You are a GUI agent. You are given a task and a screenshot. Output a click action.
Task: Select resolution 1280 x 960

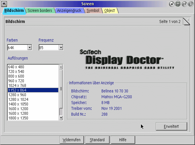(33, 95)
